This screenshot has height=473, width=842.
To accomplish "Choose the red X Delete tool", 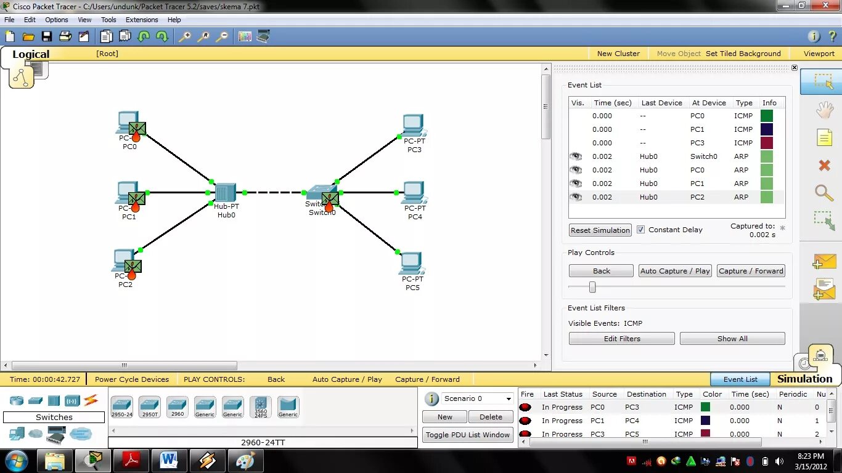I will pos(824,165).
